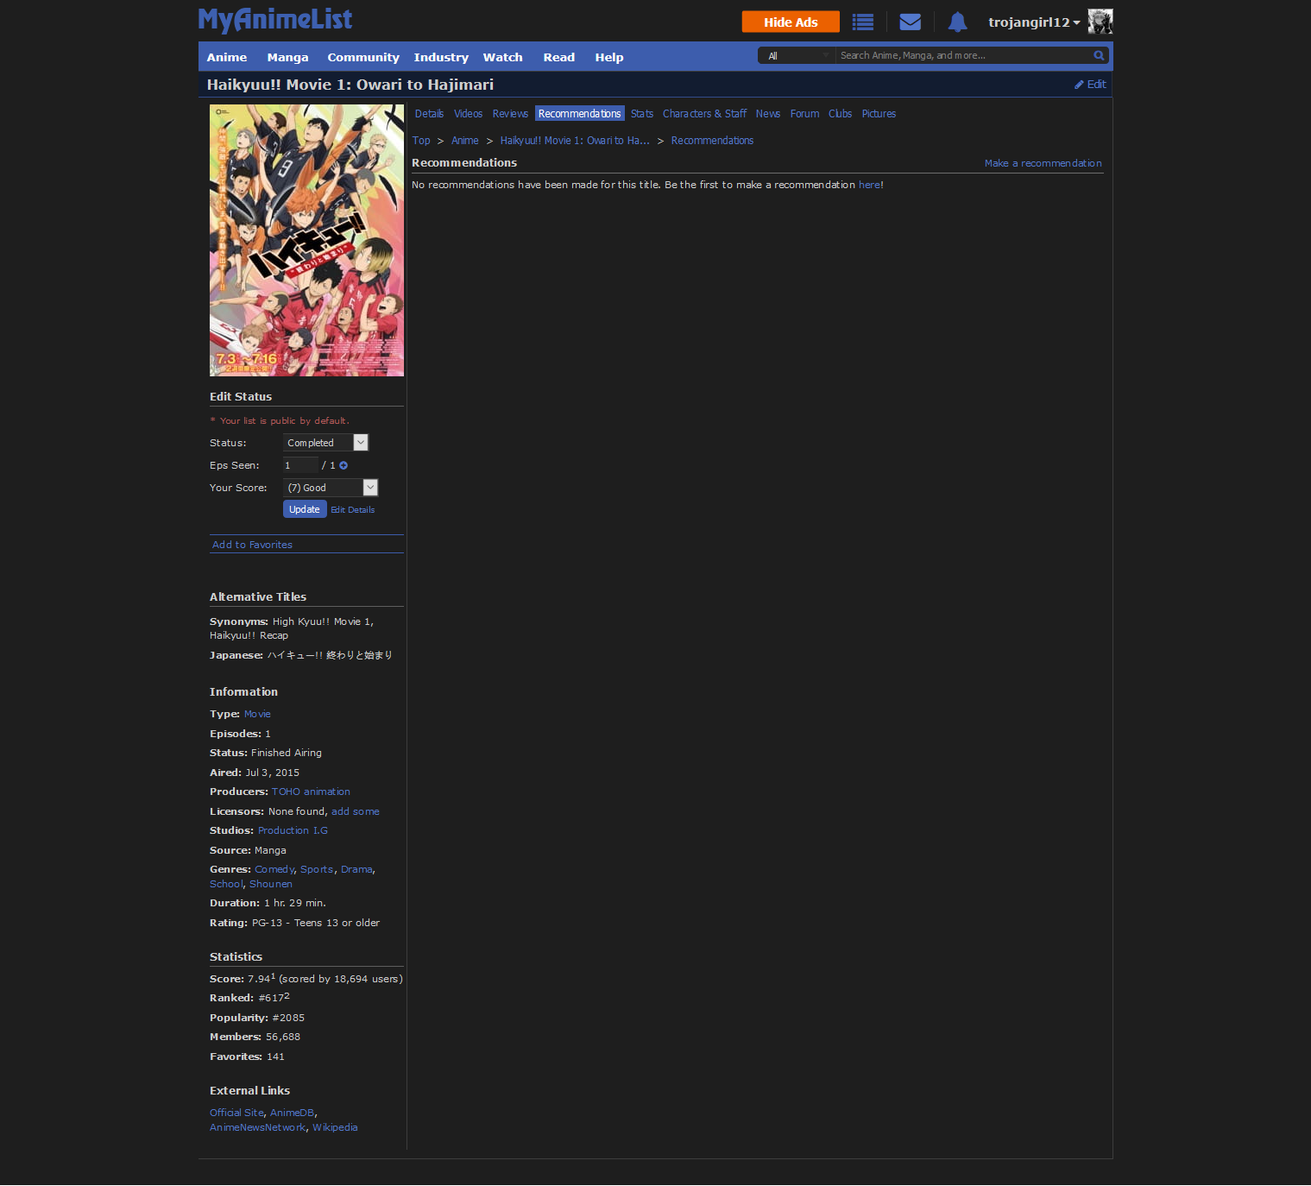
Task: Switch to the Videos tab
Action: pyautogui.click(x=468, y=114)
